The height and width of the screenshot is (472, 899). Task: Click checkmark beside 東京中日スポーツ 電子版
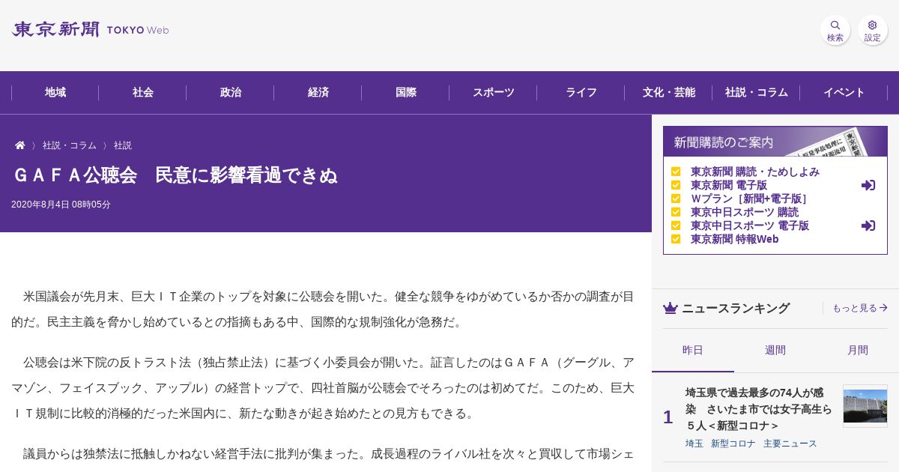[676, 226]
